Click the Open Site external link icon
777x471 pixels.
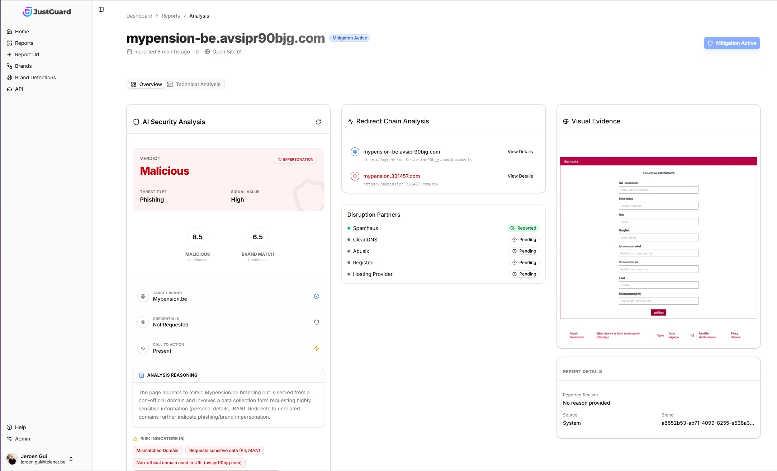[x=238, y=52]
